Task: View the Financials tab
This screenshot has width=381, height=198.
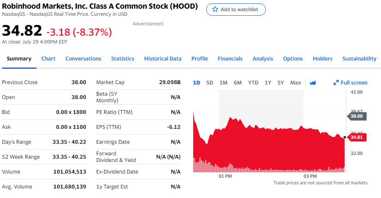Action: [x=230, y=58]
